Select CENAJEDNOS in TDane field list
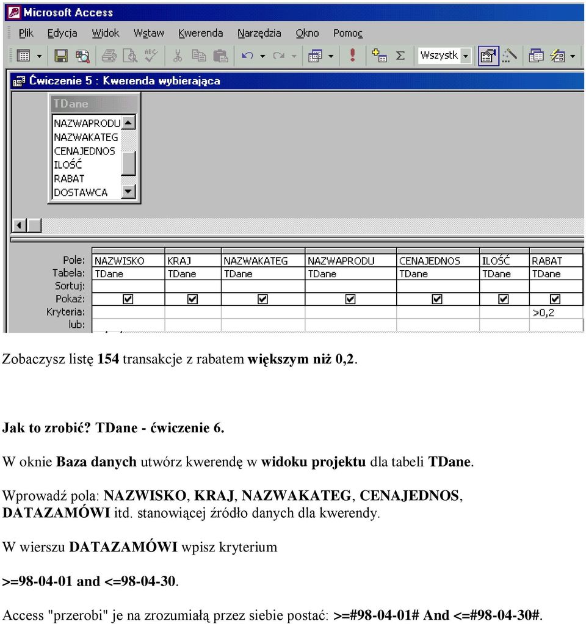The height and width of the screenshot is (624, 586). coord(87,151)
